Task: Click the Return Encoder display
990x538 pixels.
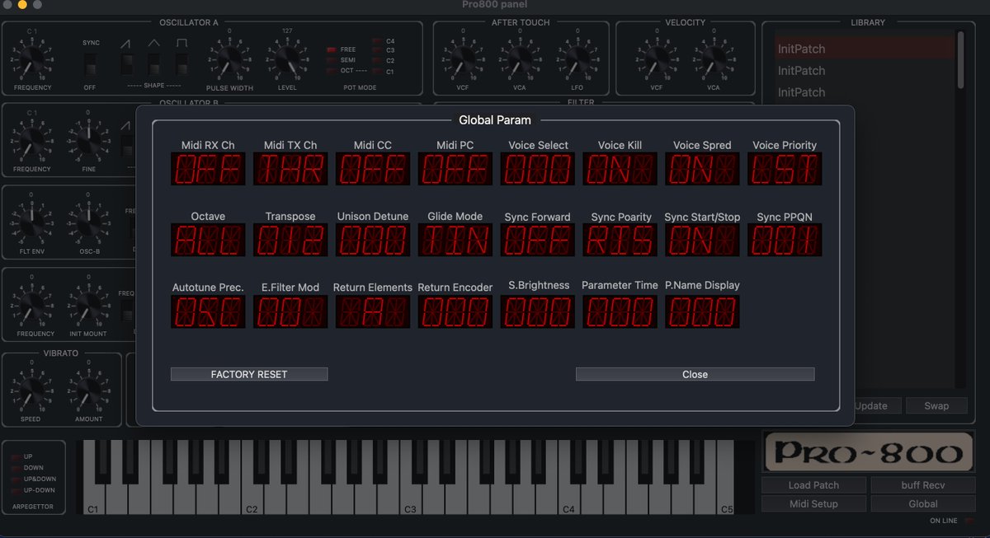Action: click(x=455, y=312)
